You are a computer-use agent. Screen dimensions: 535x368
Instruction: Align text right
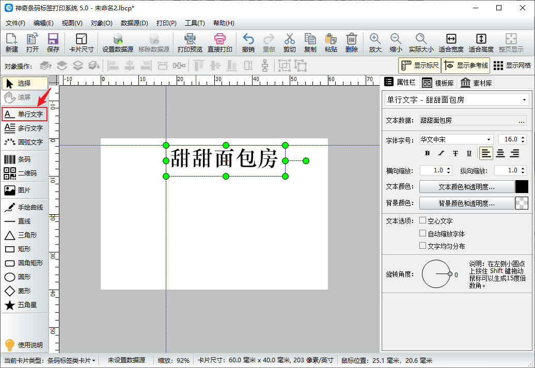pos(514,153)
